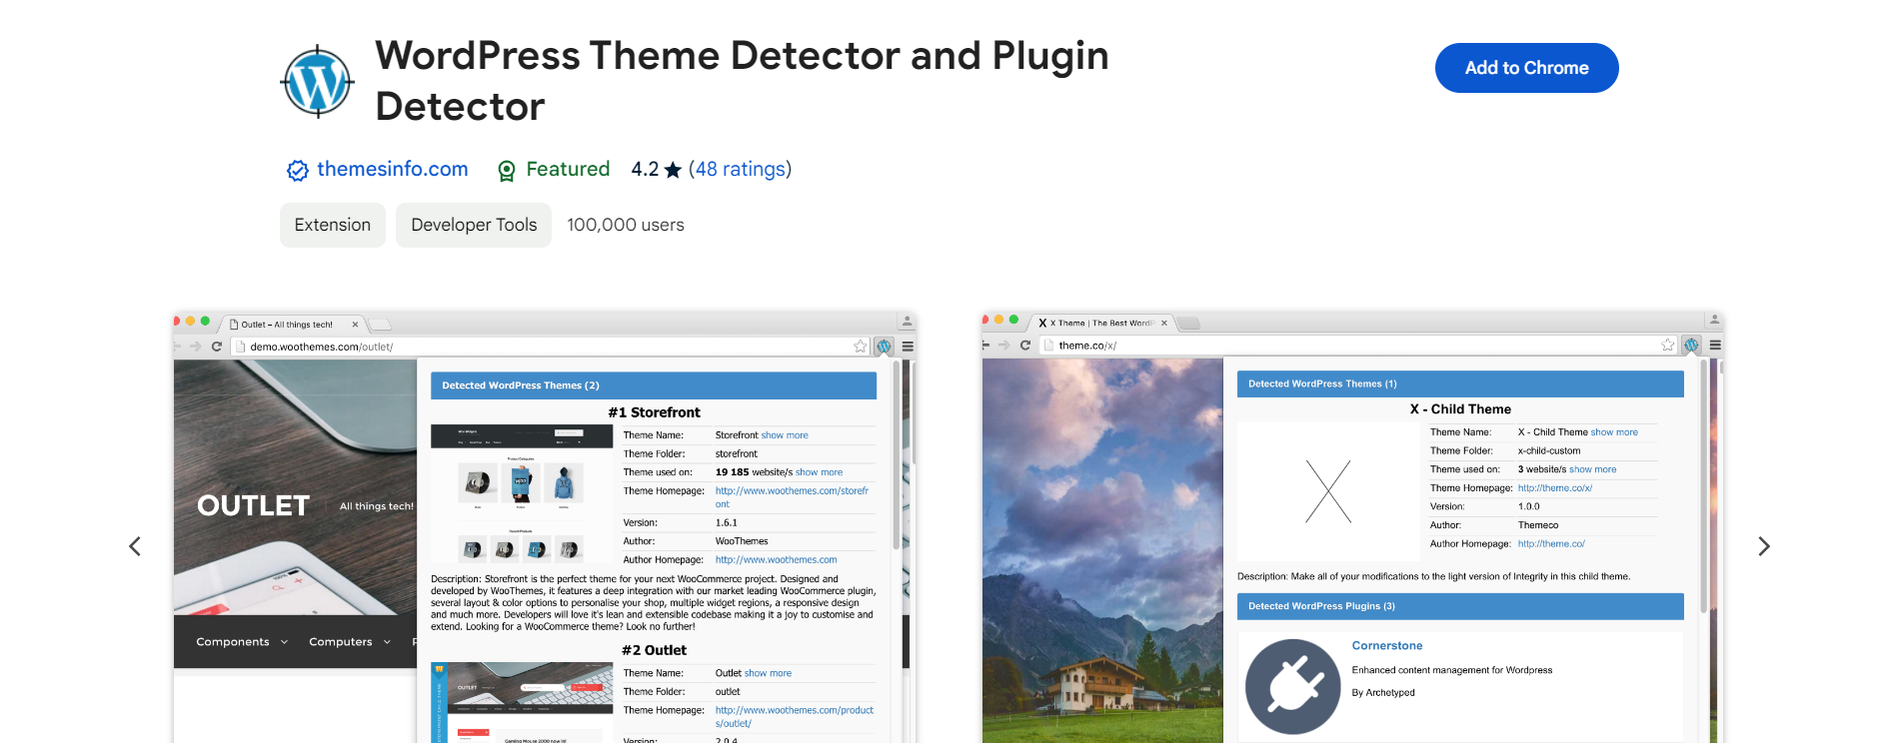Screen dimensions: 1898x743
Task: Select the Developer Tools category chip
Action: point(474,225)
